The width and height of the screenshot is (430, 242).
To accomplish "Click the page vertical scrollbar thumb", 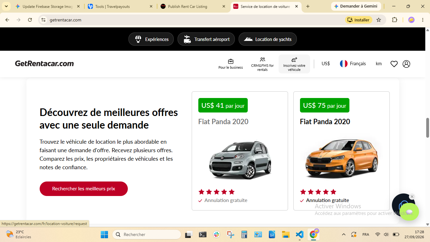I will point(428,128).
